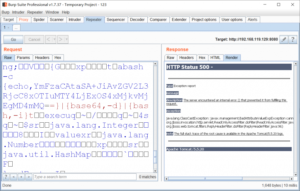
Task: Switch to the Decoder tab
Action: point(137,20)
